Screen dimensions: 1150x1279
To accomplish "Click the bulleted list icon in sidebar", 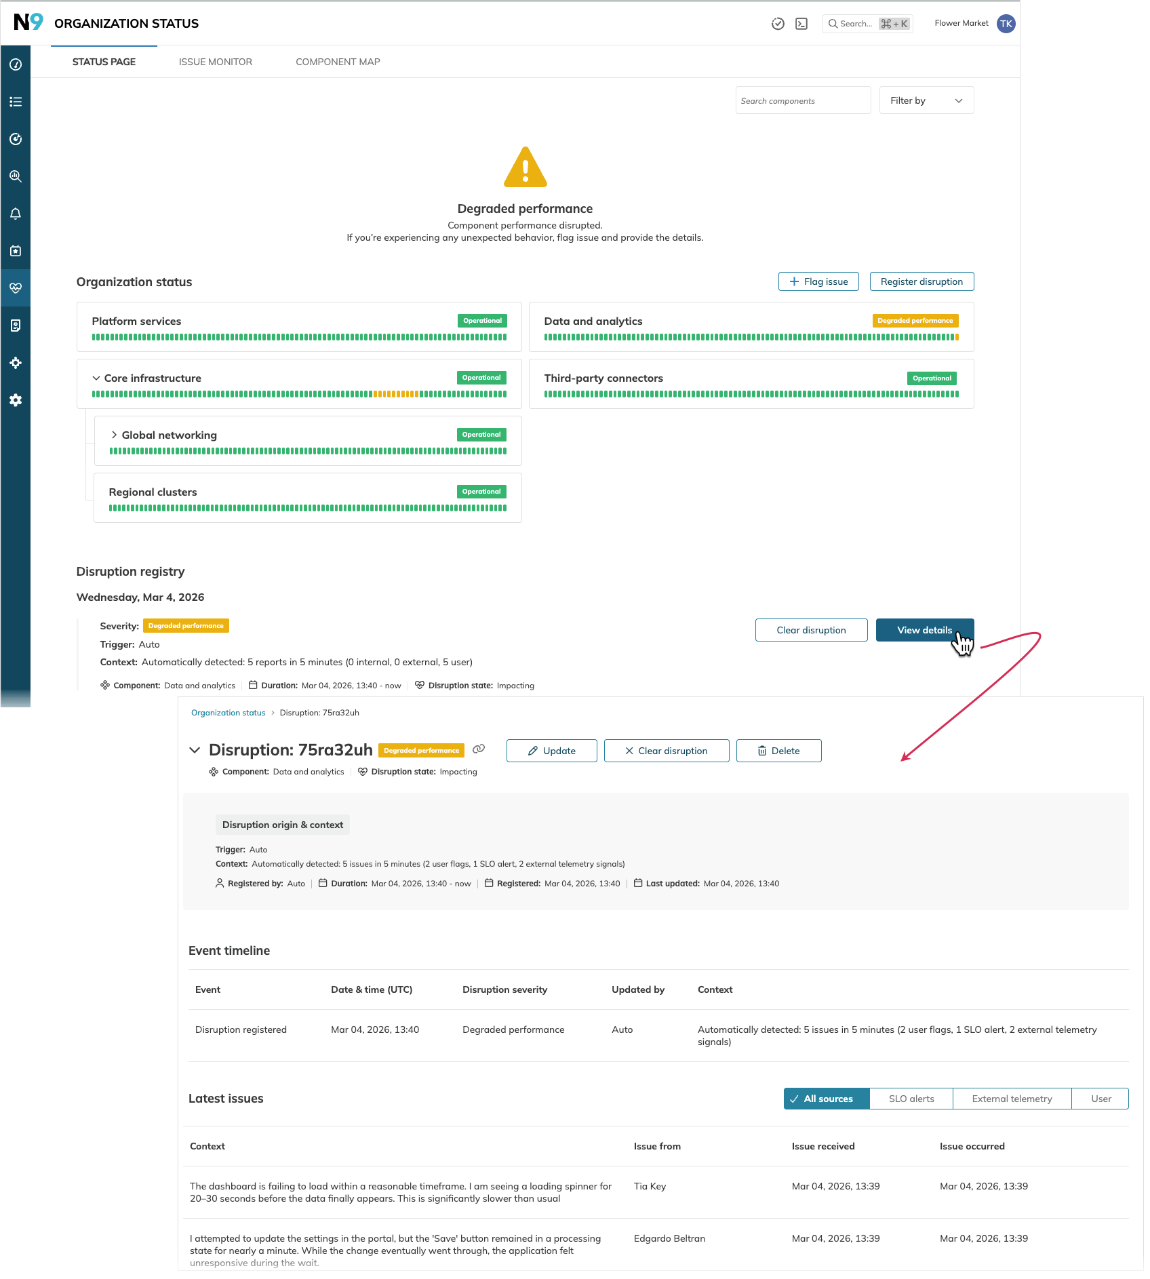I will 16,102.
